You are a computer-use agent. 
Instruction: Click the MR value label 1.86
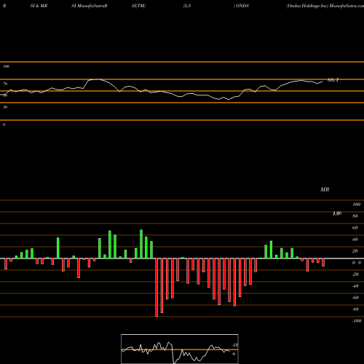(337, 213)
